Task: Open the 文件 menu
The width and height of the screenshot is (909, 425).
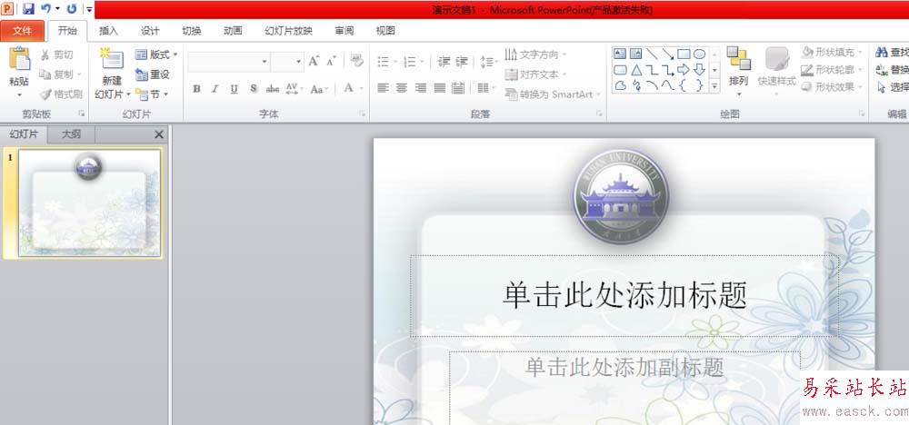Action: (22, 31)
